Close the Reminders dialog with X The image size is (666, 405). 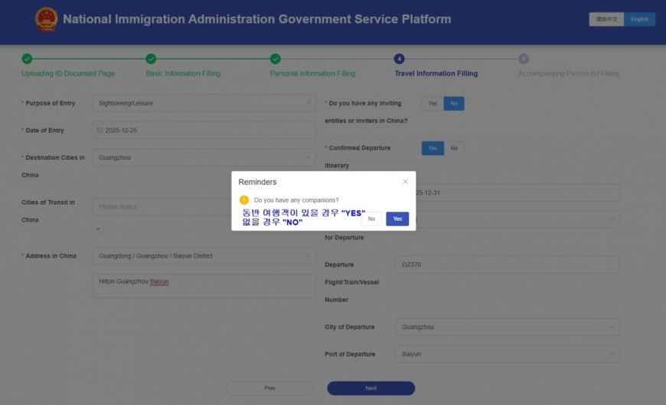[405, 182]
